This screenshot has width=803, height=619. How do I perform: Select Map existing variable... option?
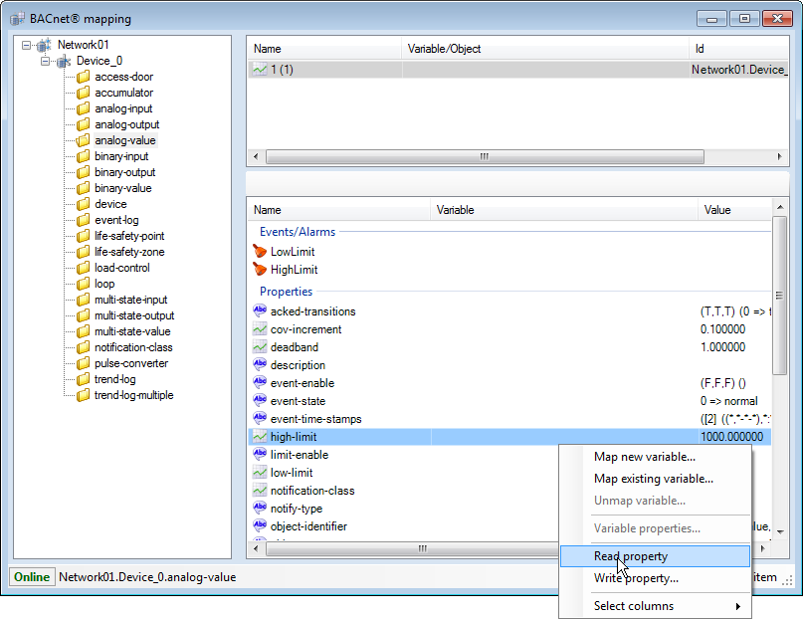(x=653, y=479)
